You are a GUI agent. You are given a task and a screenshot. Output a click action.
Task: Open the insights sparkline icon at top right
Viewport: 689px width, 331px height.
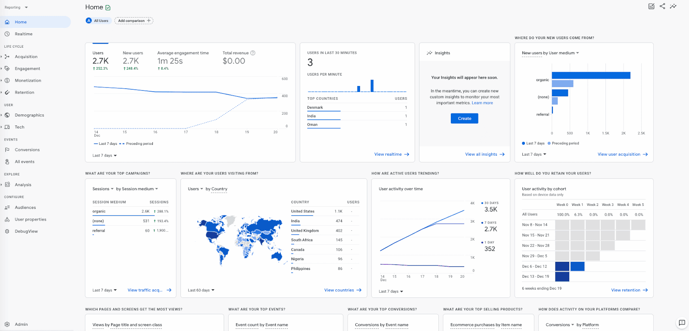pos(673,6)
